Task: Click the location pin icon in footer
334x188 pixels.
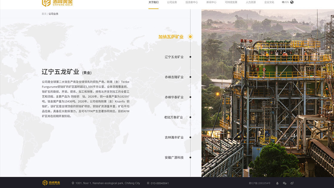Action: coord(73,183)
